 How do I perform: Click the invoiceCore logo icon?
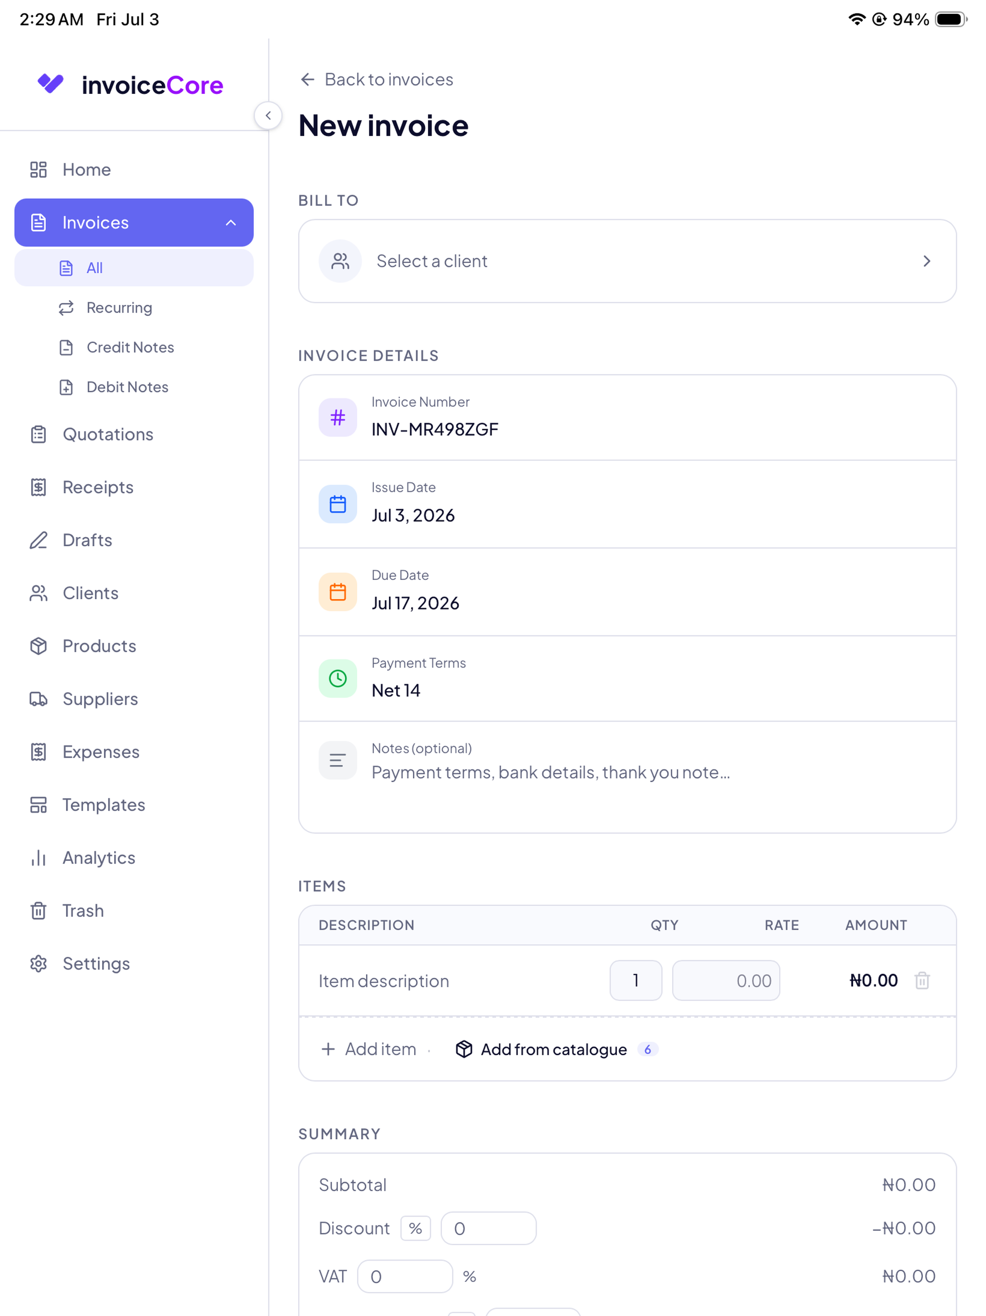(x=51, y=84)
